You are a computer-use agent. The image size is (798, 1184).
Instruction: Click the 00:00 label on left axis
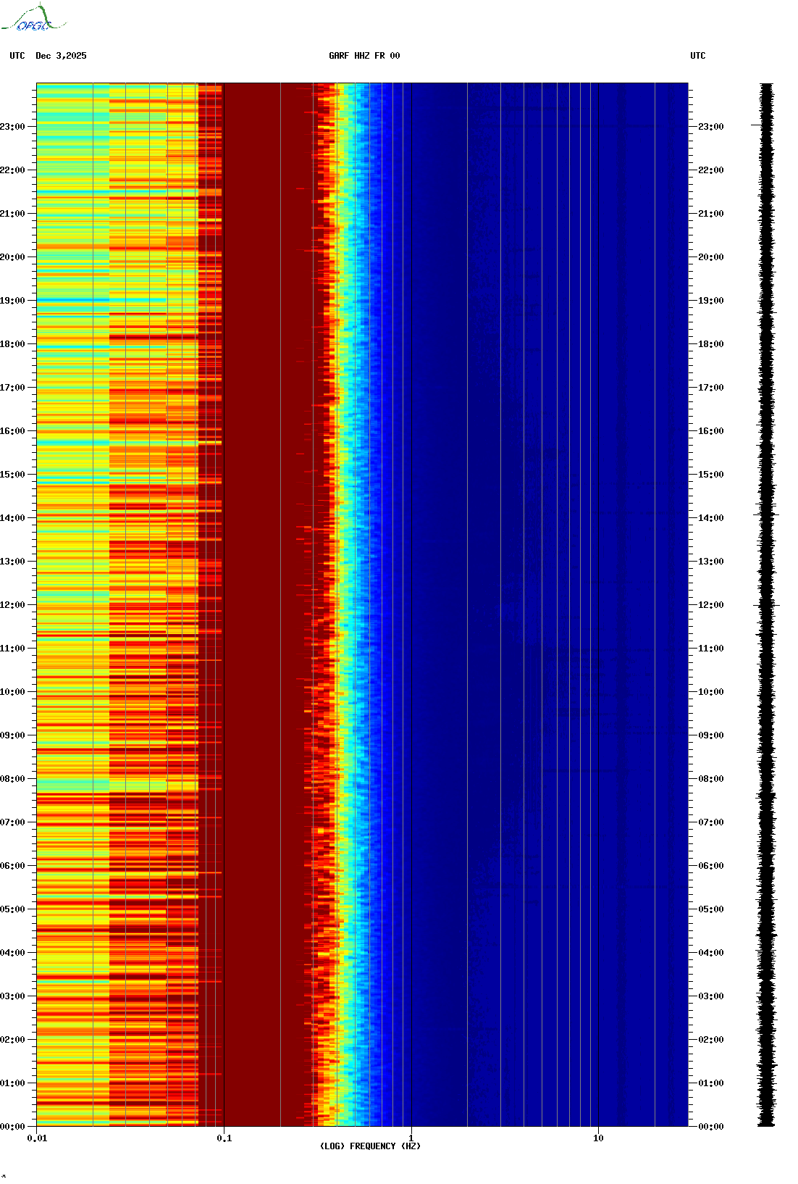tap(12, 1127)
